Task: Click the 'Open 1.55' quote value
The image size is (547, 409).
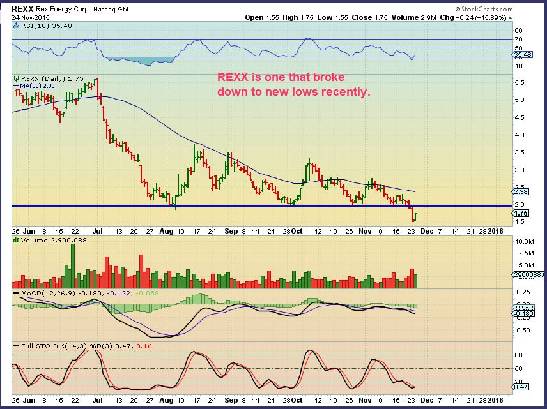Action: tap(261, 17)
